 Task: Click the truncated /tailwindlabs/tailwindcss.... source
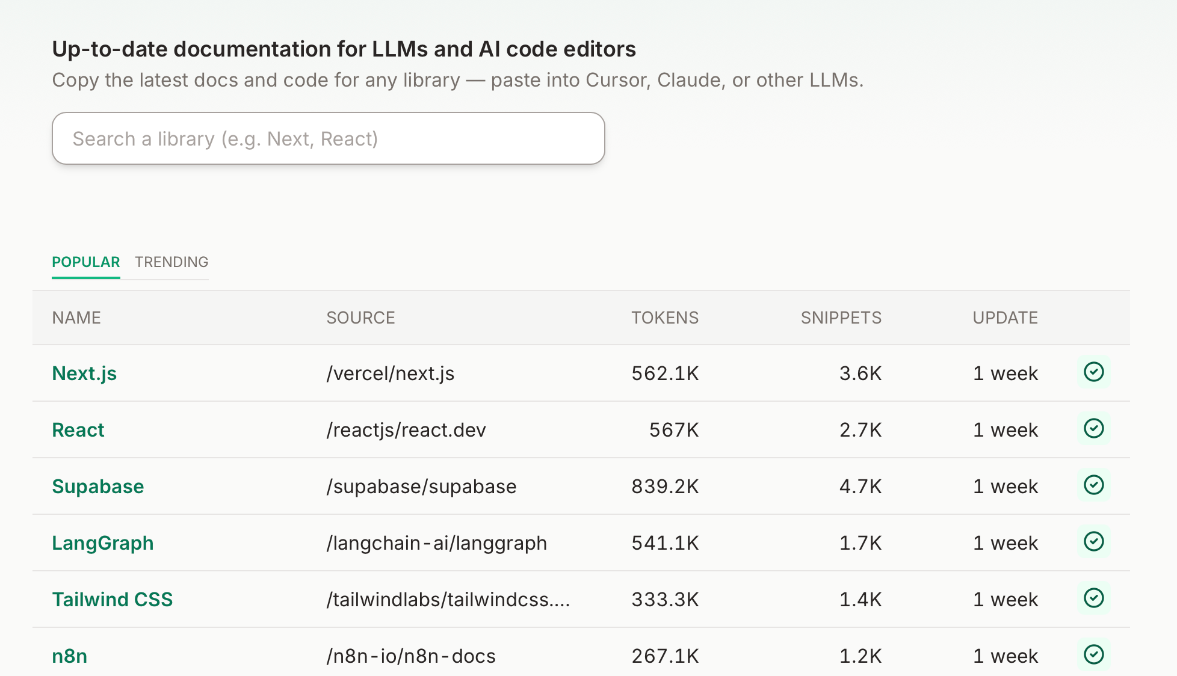coord(448,600)
